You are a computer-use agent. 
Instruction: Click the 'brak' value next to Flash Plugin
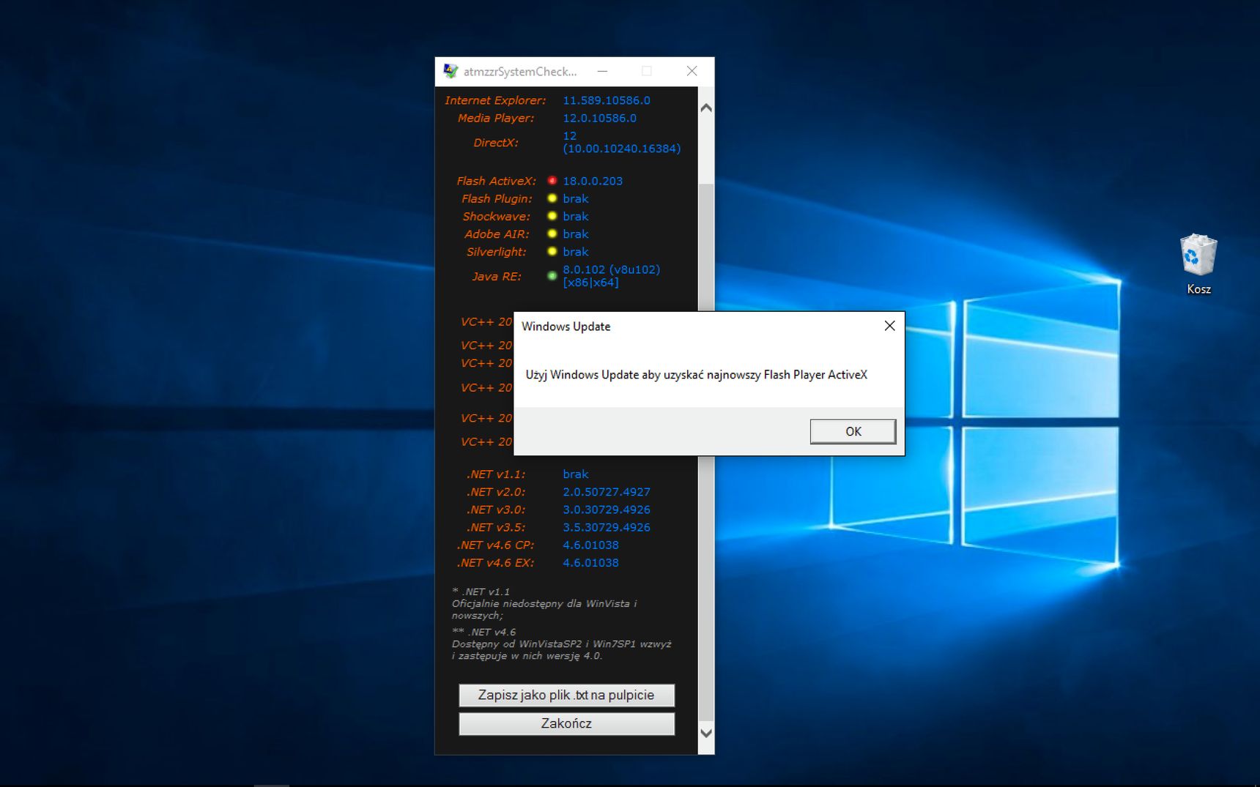pos(575,198)
